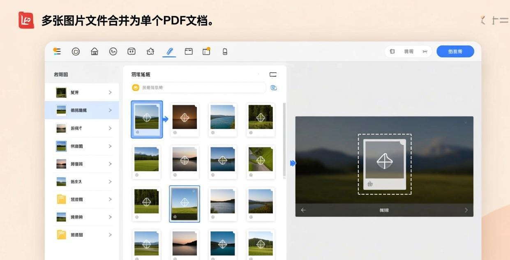Toggle the circle marker under the brown sunset thumbnail
This screenshot has width=510, height=260.
point(175,133)
